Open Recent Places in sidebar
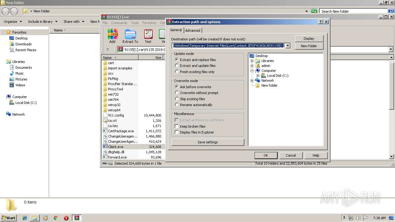395x222 pixels. pyautogui.click(x=26, y=50)
